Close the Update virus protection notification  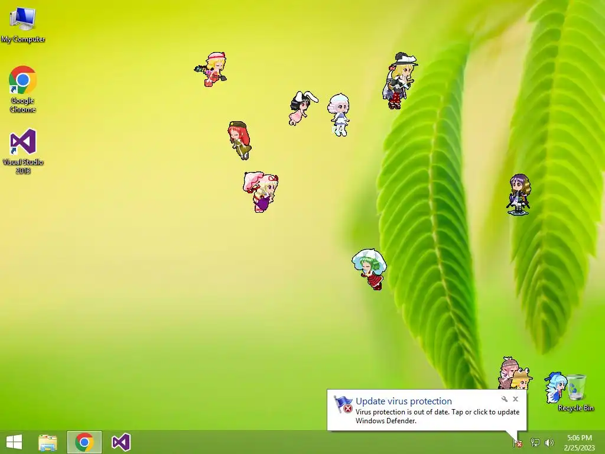(x=515, y=399)
